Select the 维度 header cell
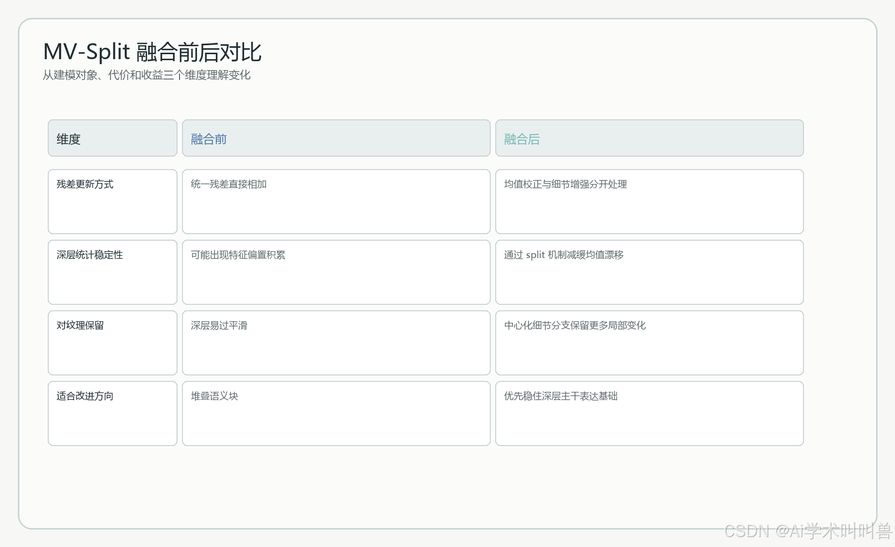This screenshot has width=895, height=547. coord(112,138)
